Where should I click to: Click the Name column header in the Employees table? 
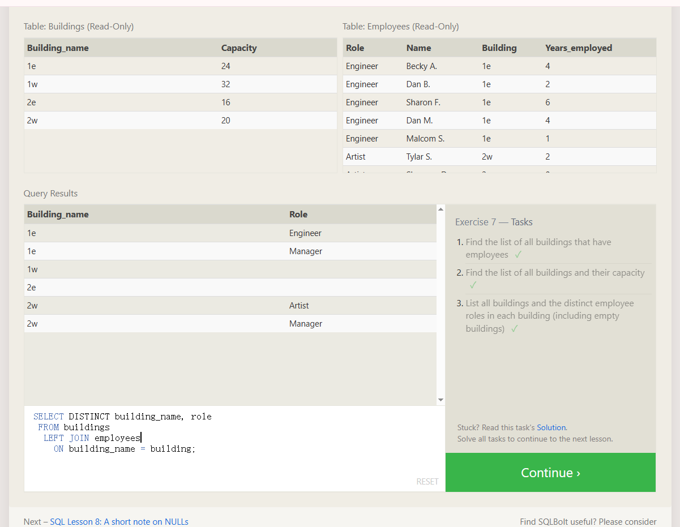click(418, 48)
